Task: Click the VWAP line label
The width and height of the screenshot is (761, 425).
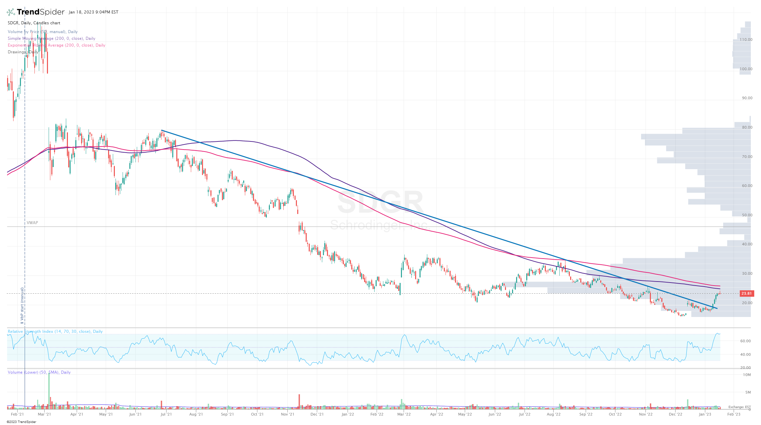Action: click(x=32, y=223)
